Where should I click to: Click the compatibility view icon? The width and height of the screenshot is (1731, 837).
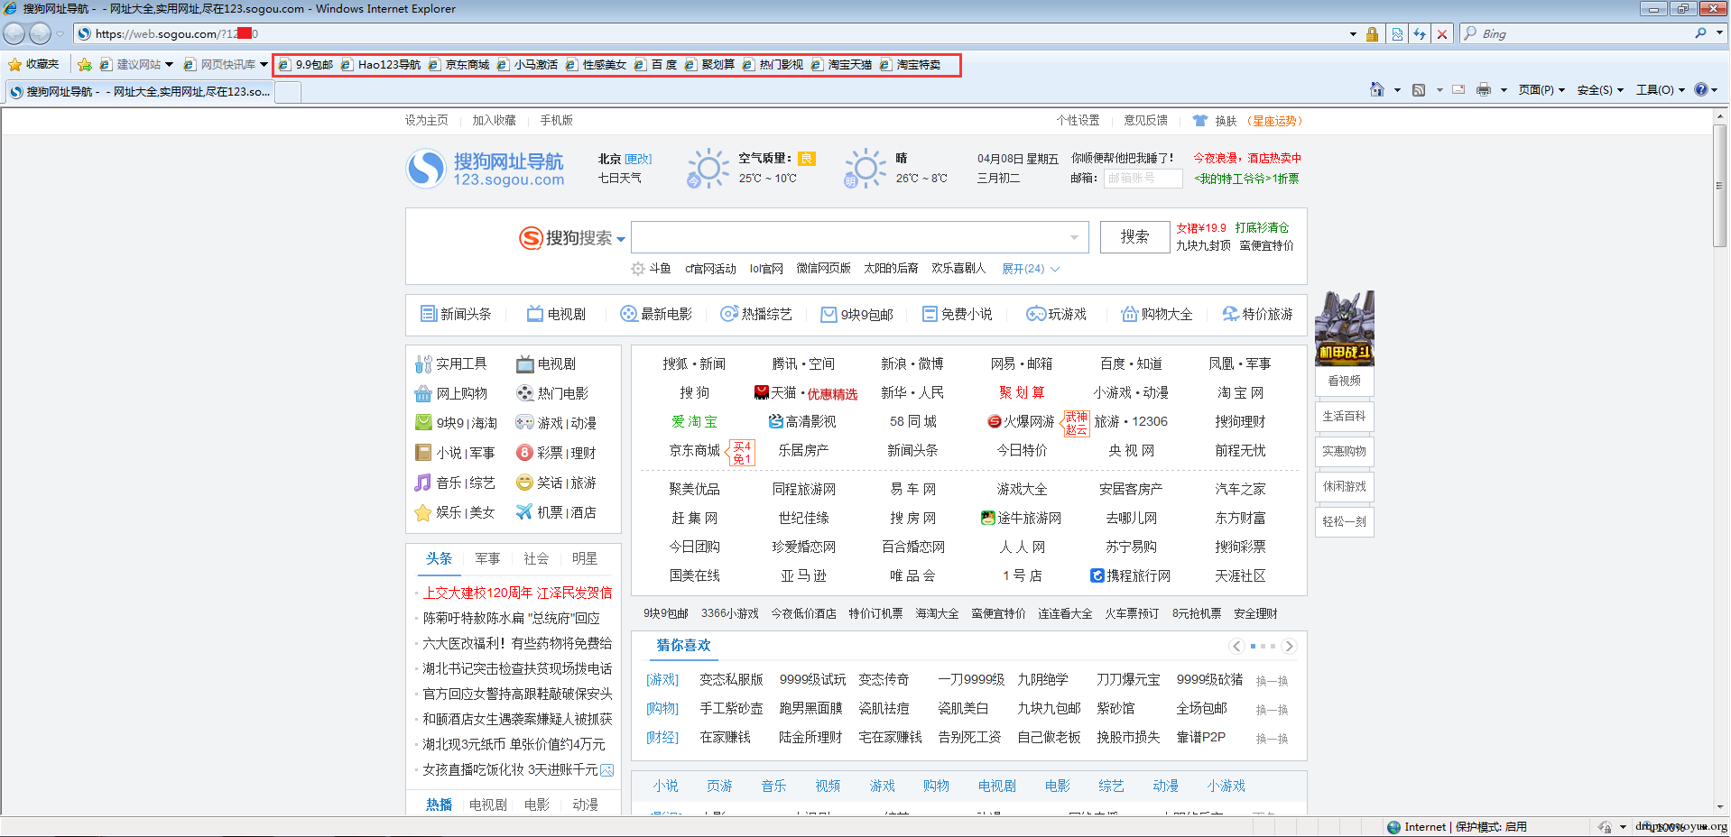pos(1397,34)
